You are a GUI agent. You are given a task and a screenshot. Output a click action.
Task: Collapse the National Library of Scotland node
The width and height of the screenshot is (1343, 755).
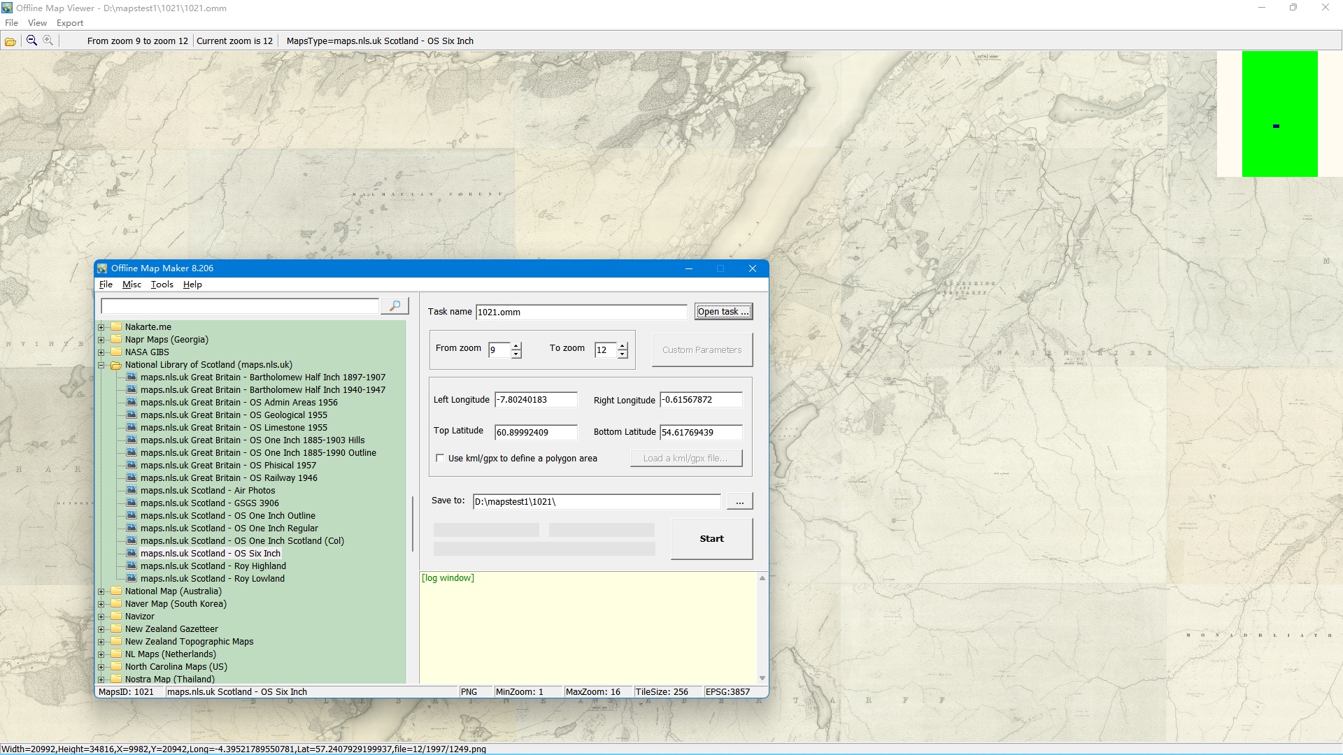(101, 365)
